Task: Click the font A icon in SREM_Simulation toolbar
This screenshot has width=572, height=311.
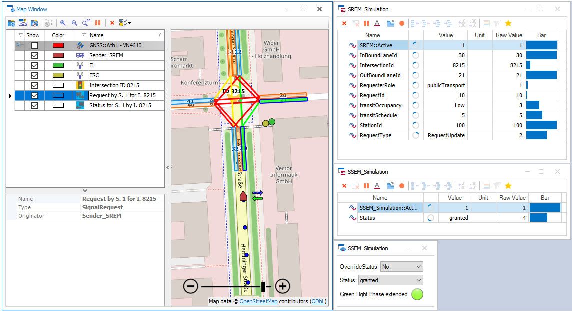Action: [x=377, y=23]
